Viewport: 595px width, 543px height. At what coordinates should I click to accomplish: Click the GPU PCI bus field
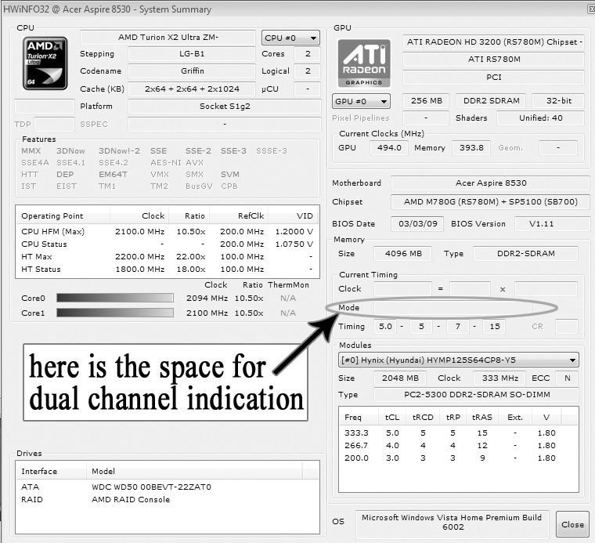(x=493, y=77)
